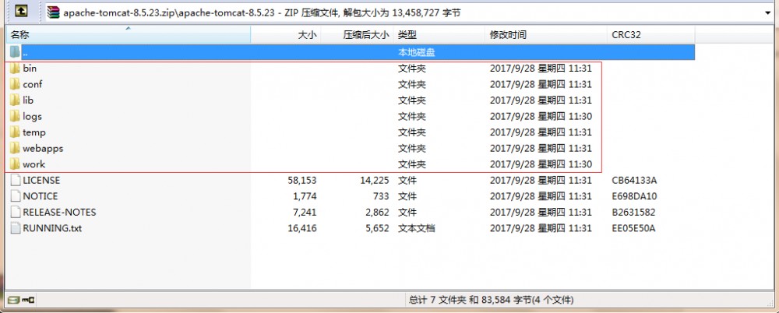Screen dimensions: 779x313
Task: Click the WinRAR books icon in address bar
Action: pos(53,13)
